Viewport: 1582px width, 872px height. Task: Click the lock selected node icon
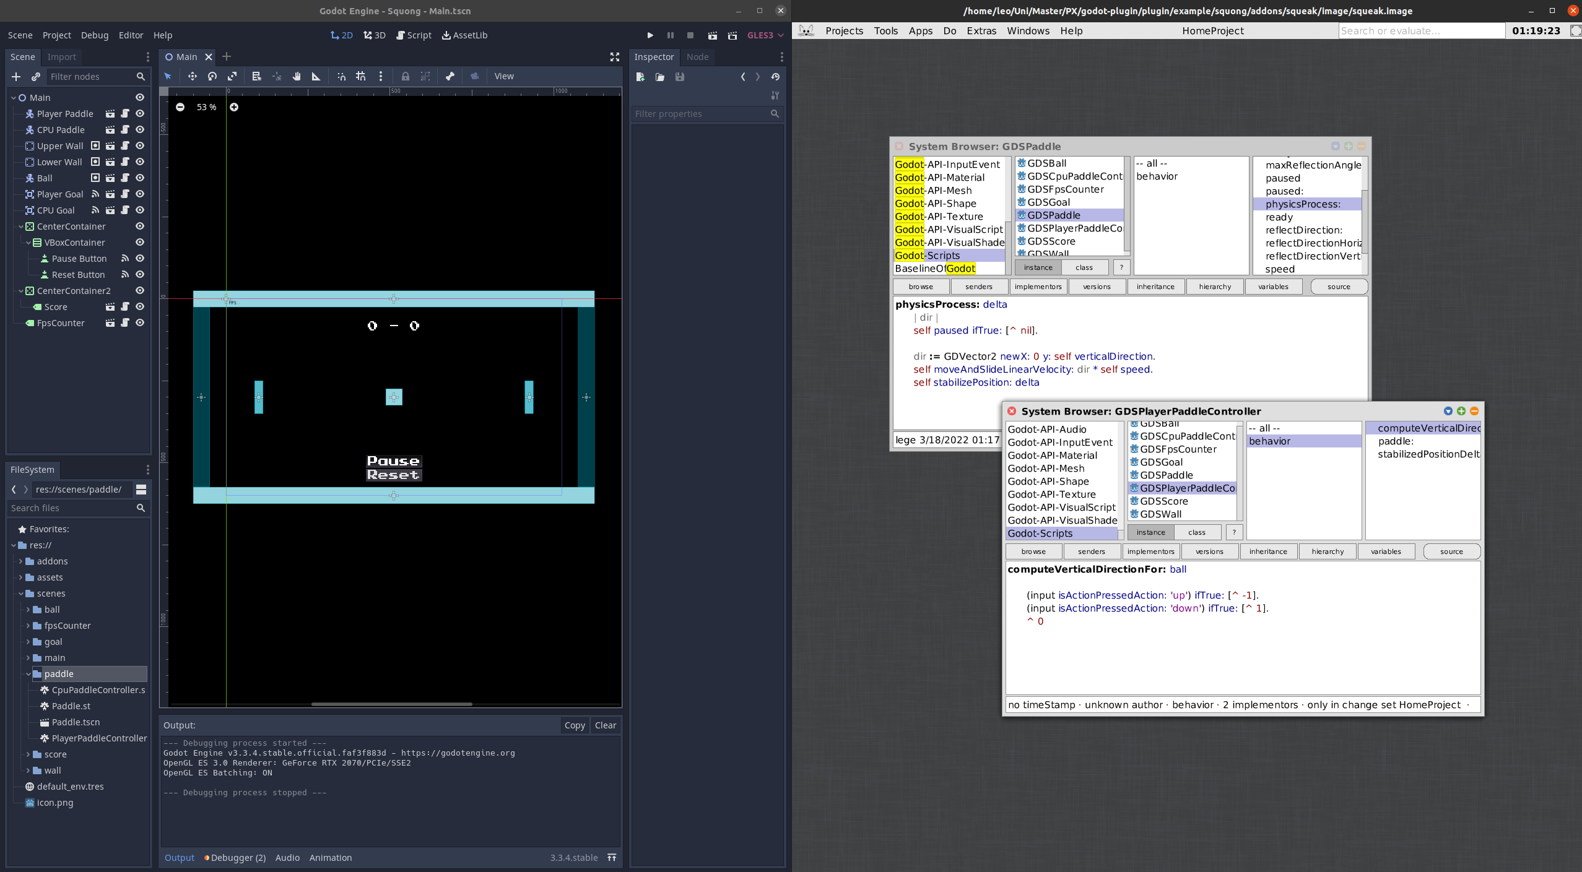tap(405, 76)
